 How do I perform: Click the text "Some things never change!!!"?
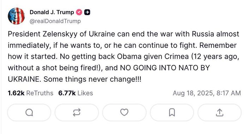point(92,79)
